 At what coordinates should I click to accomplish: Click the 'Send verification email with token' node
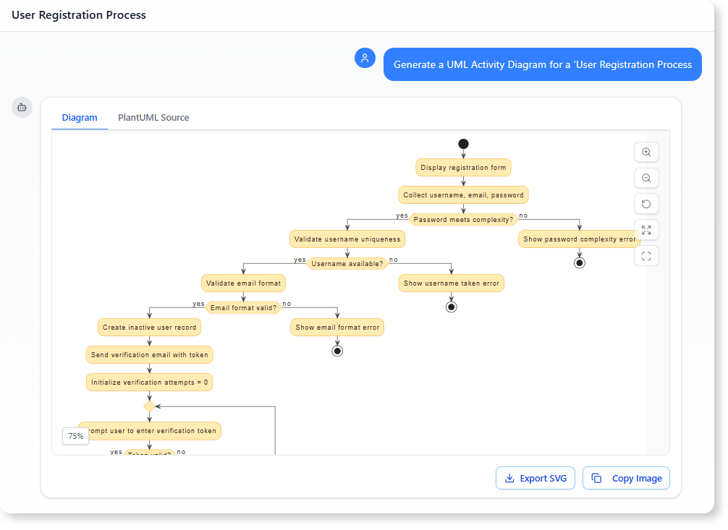click(149, 354)
